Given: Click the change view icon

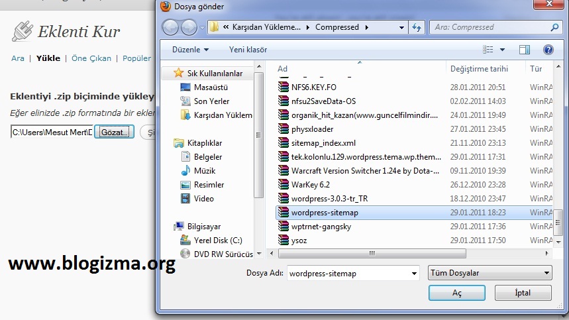Looking at the screenshot, I should click(x=488, y=50).
